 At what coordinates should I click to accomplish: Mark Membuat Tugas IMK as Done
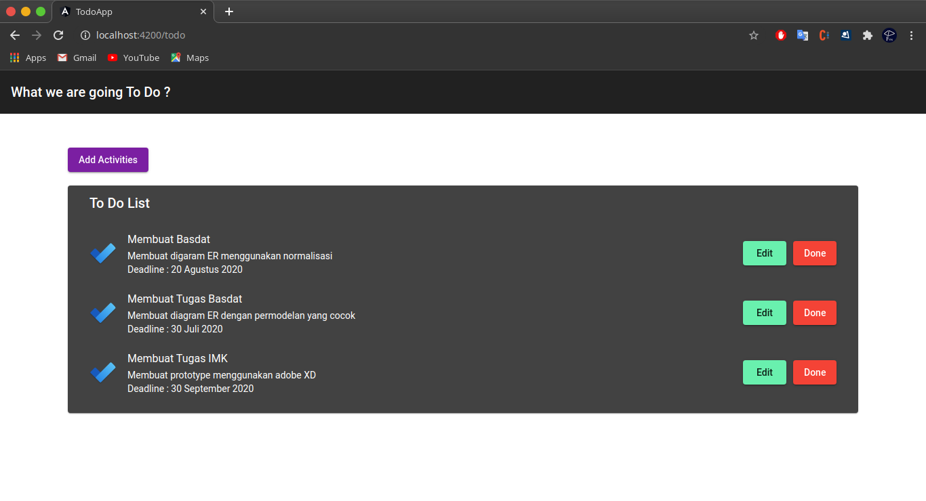[x=815, y=372]
